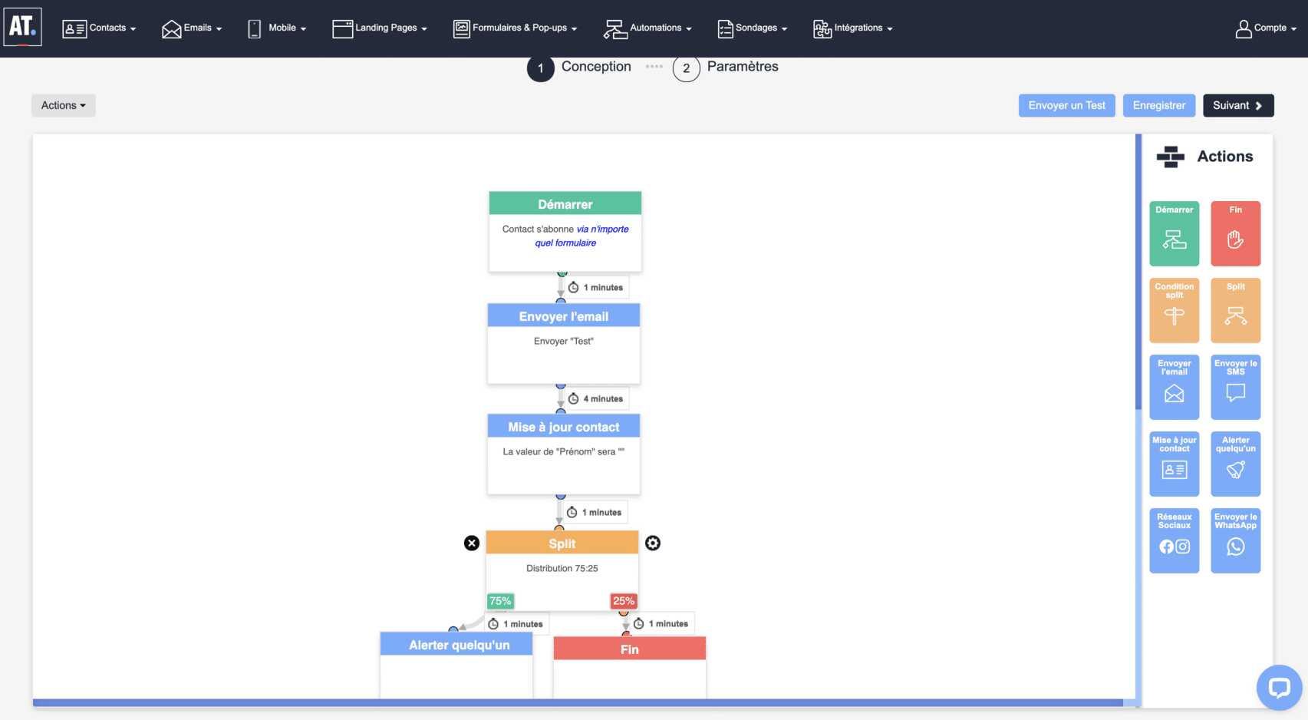Click the Envoyer l'email node in the workflow
The height and width of the screenshot is (720, 1308).
pos(564,343)
